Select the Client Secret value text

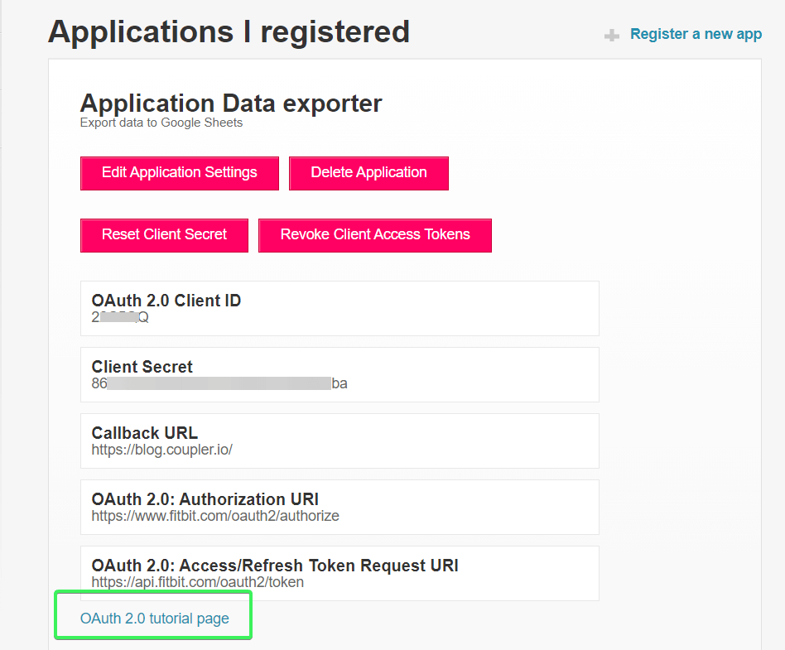219,383
